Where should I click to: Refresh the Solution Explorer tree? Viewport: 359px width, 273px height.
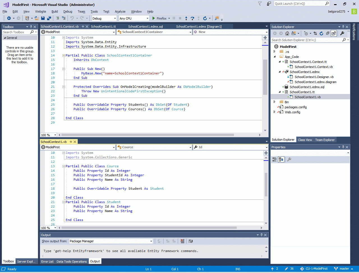321,33
